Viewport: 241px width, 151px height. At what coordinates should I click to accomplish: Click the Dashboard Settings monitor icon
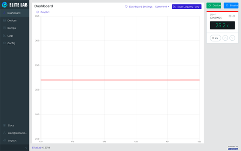126,6
